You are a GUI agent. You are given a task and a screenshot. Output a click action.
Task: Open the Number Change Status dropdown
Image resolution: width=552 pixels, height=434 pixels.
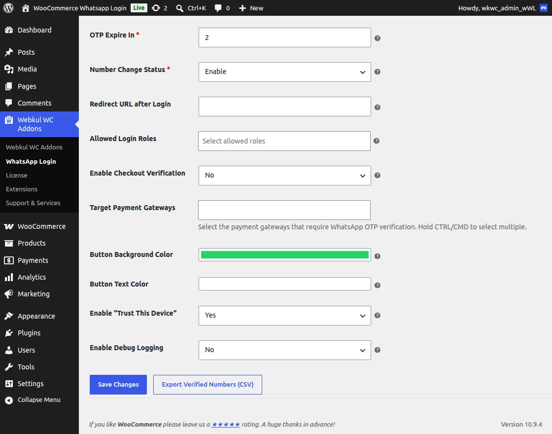[284, 72]
